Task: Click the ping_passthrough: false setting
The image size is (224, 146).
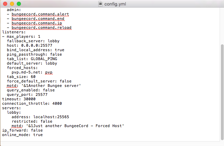Action: (34, 54)
